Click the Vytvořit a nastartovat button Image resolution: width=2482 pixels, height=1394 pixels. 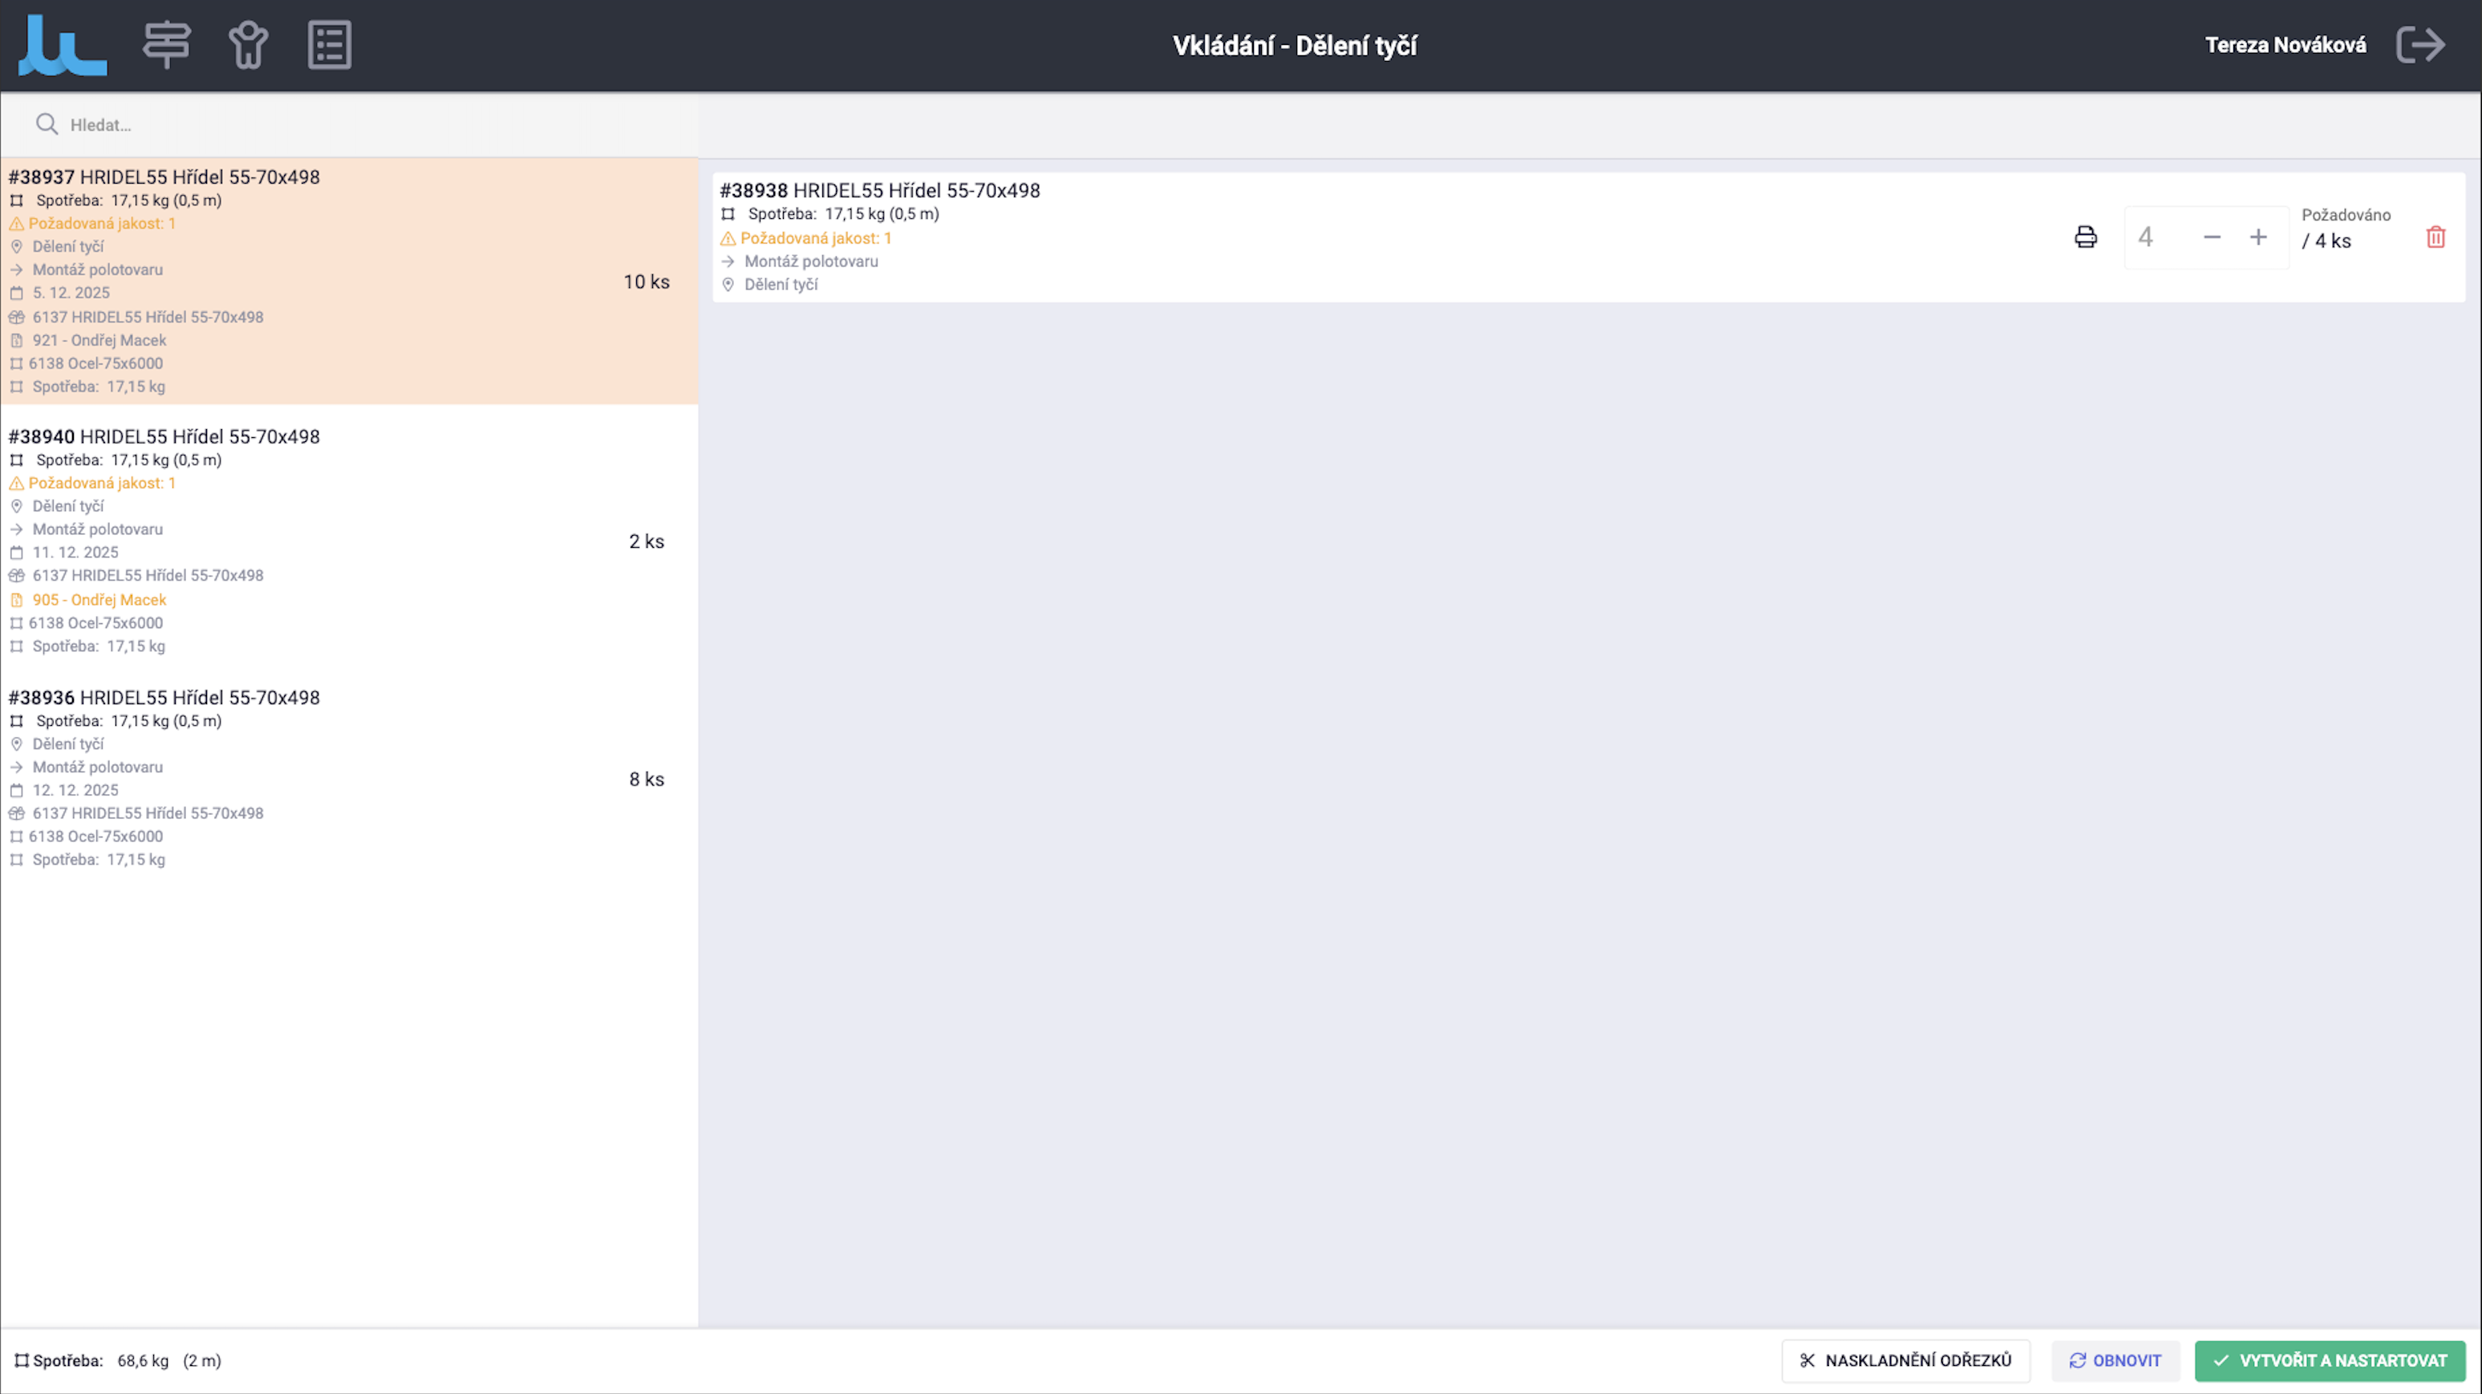[2329, 1360]
